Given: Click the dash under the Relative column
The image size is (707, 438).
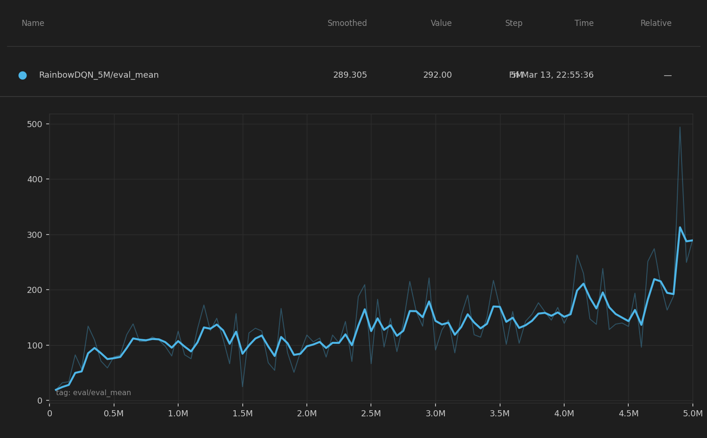Looking at the screenshot, I should (667, 75).
